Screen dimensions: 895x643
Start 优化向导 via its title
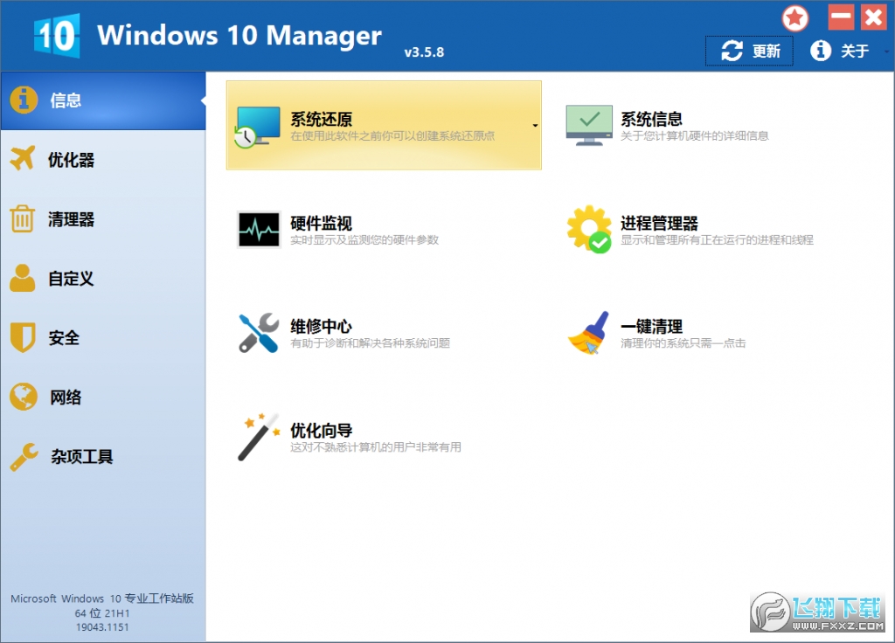[322, 430]
